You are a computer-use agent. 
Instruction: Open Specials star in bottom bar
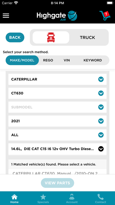click(43, 199)
